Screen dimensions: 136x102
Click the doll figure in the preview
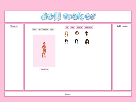click(x=44, y=50)
